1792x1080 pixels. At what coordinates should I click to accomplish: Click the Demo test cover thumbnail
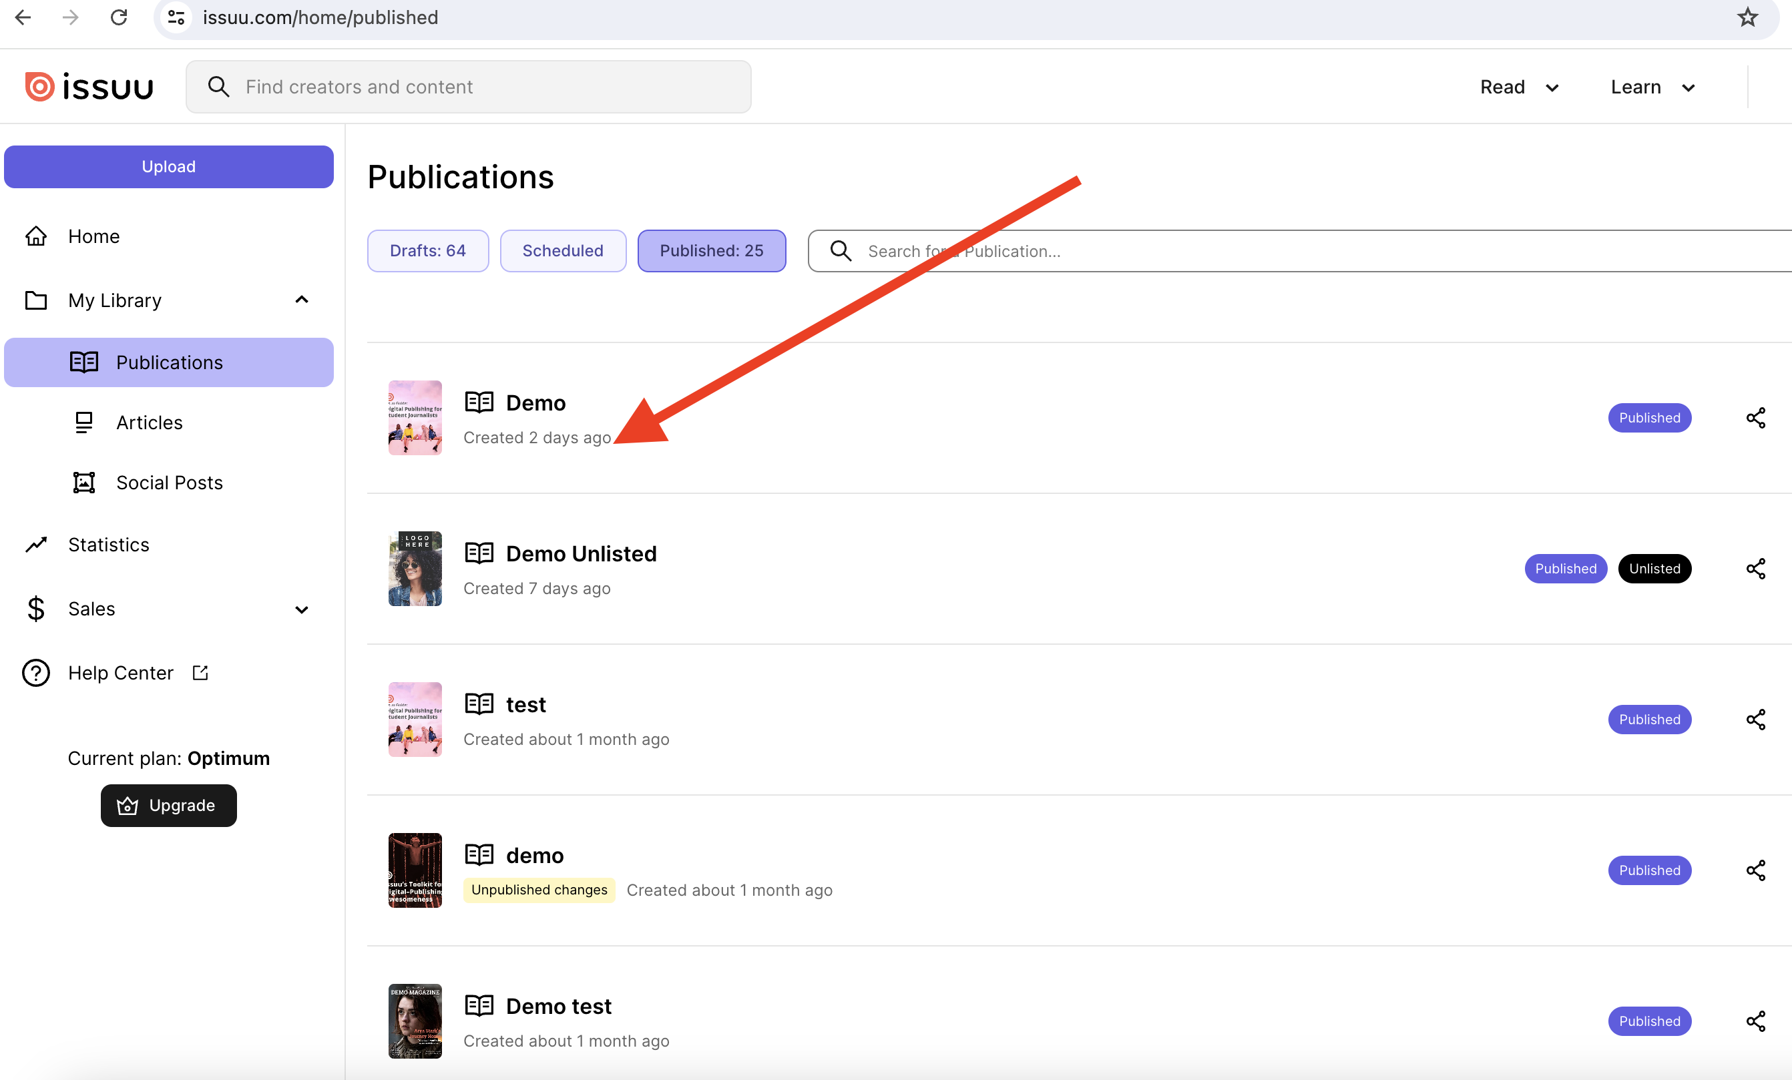414,1021
